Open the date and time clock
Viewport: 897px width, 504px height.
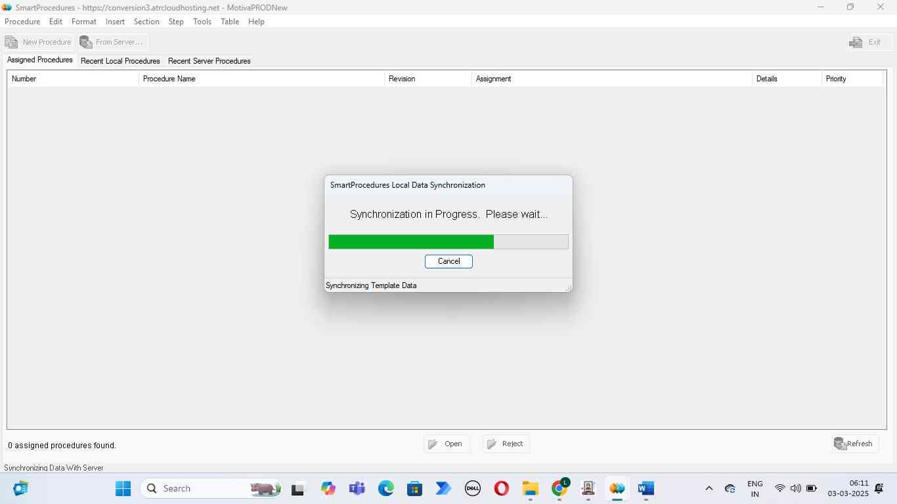(x=848, y=488)
